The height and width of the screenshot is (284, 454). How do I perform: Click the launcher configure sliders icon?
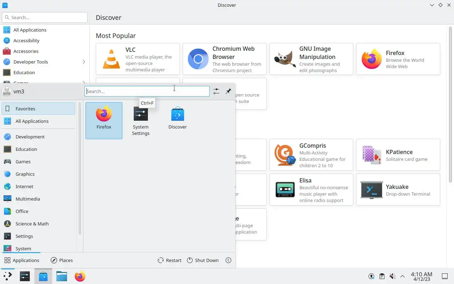pos(216,91)
